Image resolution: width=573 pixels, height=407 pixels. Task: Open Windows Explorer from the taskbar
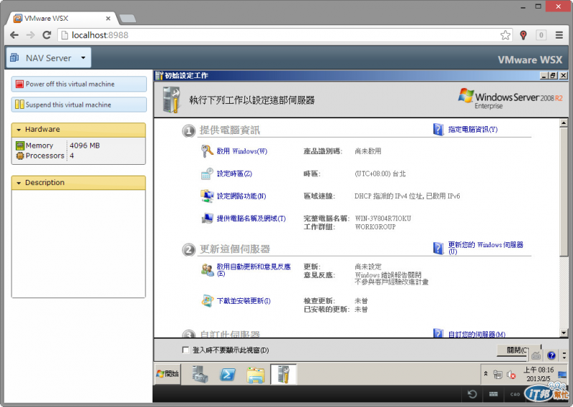click(256, 375)
